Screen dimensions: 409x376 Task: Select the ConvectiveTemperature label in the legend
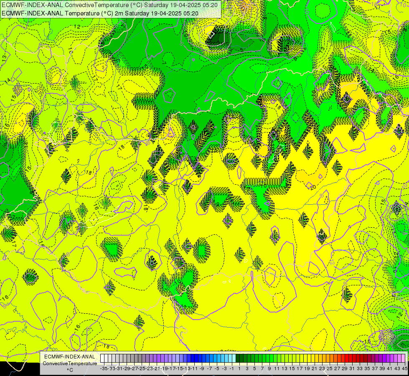click(70, 363)
